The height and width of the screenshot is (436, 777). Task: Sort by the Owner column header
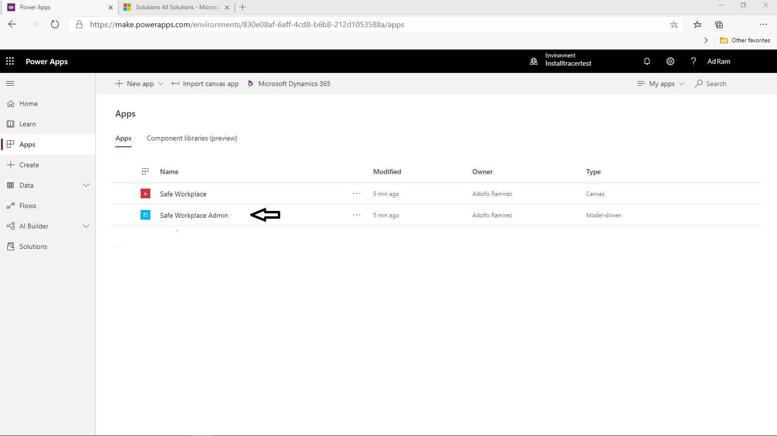(482, 172)
